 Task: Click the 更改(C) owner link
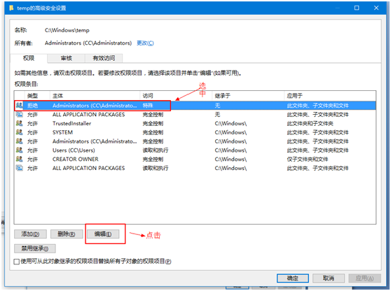click(x=145, y=43)
